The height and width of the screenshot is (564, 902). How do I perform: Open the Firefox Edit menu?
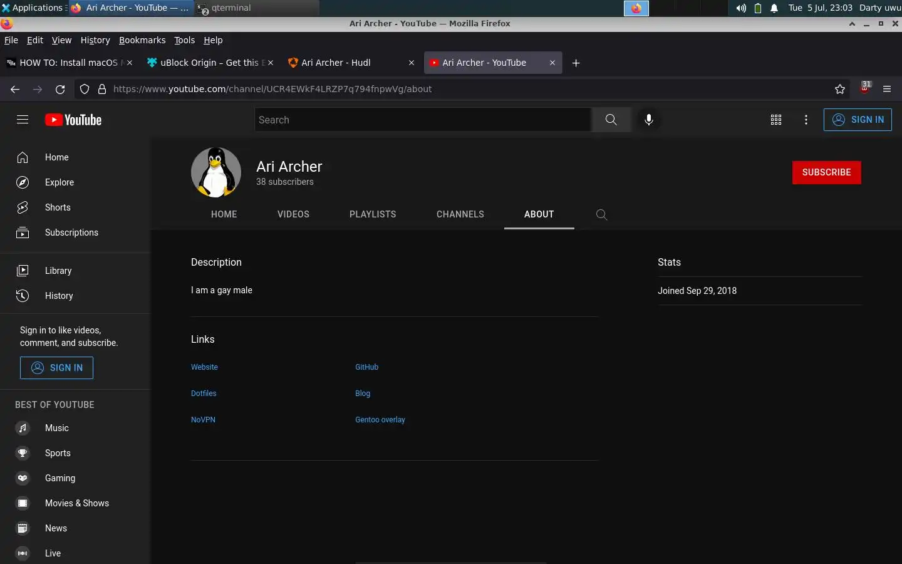[35, 40]
